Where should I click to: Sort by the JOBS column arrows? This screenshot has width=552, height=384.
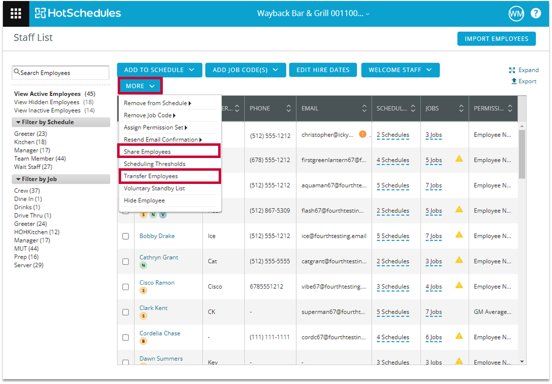click(x=461, y=109)
